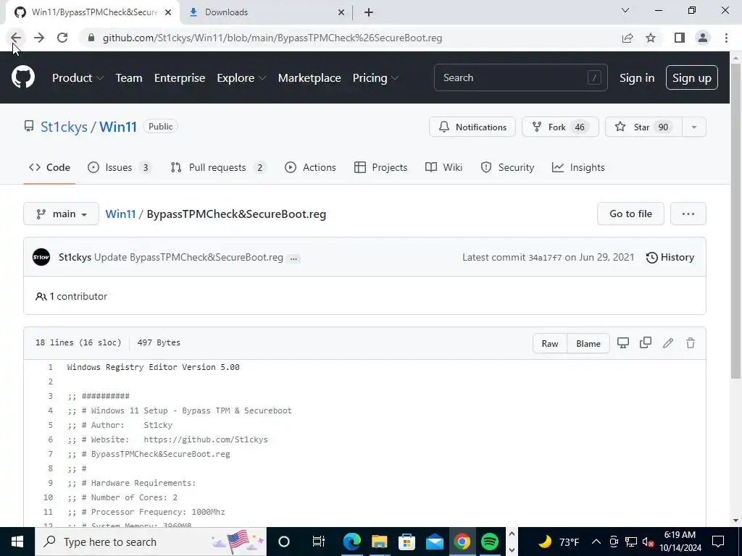Open Chrome side panel icon
742x556 pixels.
pos(680,38)
